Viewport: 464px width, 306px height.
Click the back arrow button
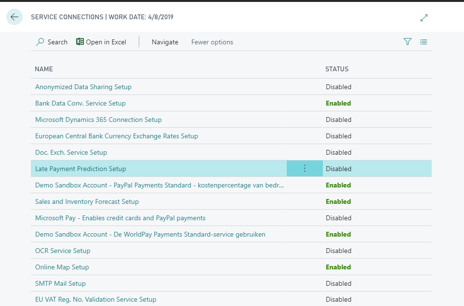14,17
